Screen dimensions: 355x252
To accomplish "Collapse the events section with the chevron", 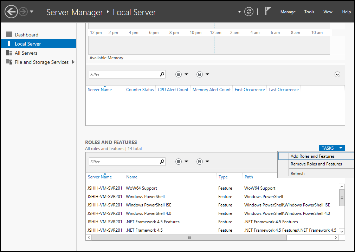I will click(x=337, y=74).
